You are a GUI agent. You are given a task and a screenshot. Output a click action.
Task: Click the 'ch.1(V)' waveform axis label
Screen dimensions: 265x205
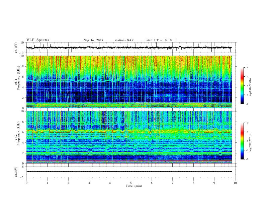16,48
